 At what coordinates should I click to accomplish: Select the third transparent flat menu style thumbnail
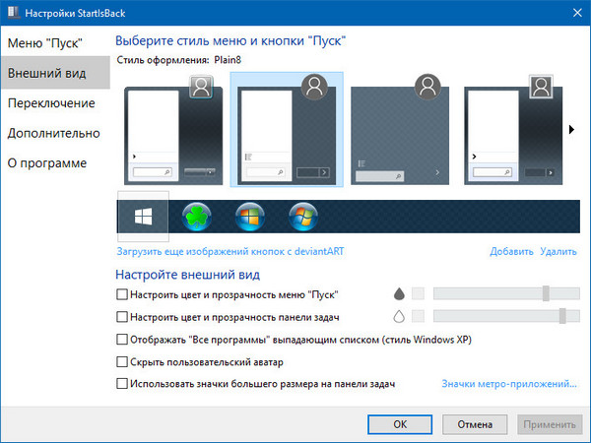(x=400, y=130)
